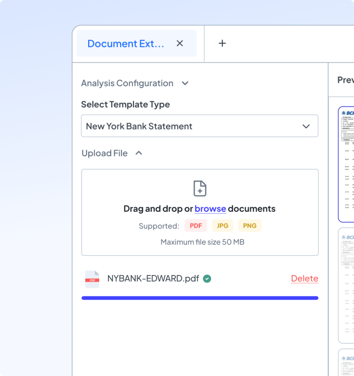Image resolution: width=354 pixels, height=376 pixels.
Task: Delete the NYBANK-EDWARD.pdf file
Action: [x=304, y=279]
